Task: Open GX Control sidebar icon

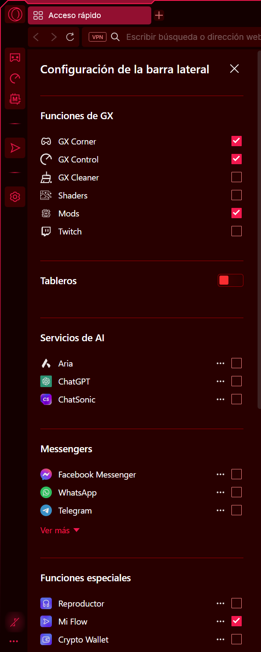Action: [x=15, y=78]
